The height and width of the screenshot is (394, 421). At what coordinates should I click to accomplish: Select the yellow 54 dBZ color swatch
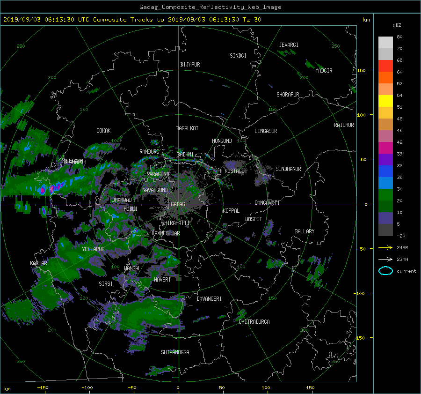tap(385, 101)
